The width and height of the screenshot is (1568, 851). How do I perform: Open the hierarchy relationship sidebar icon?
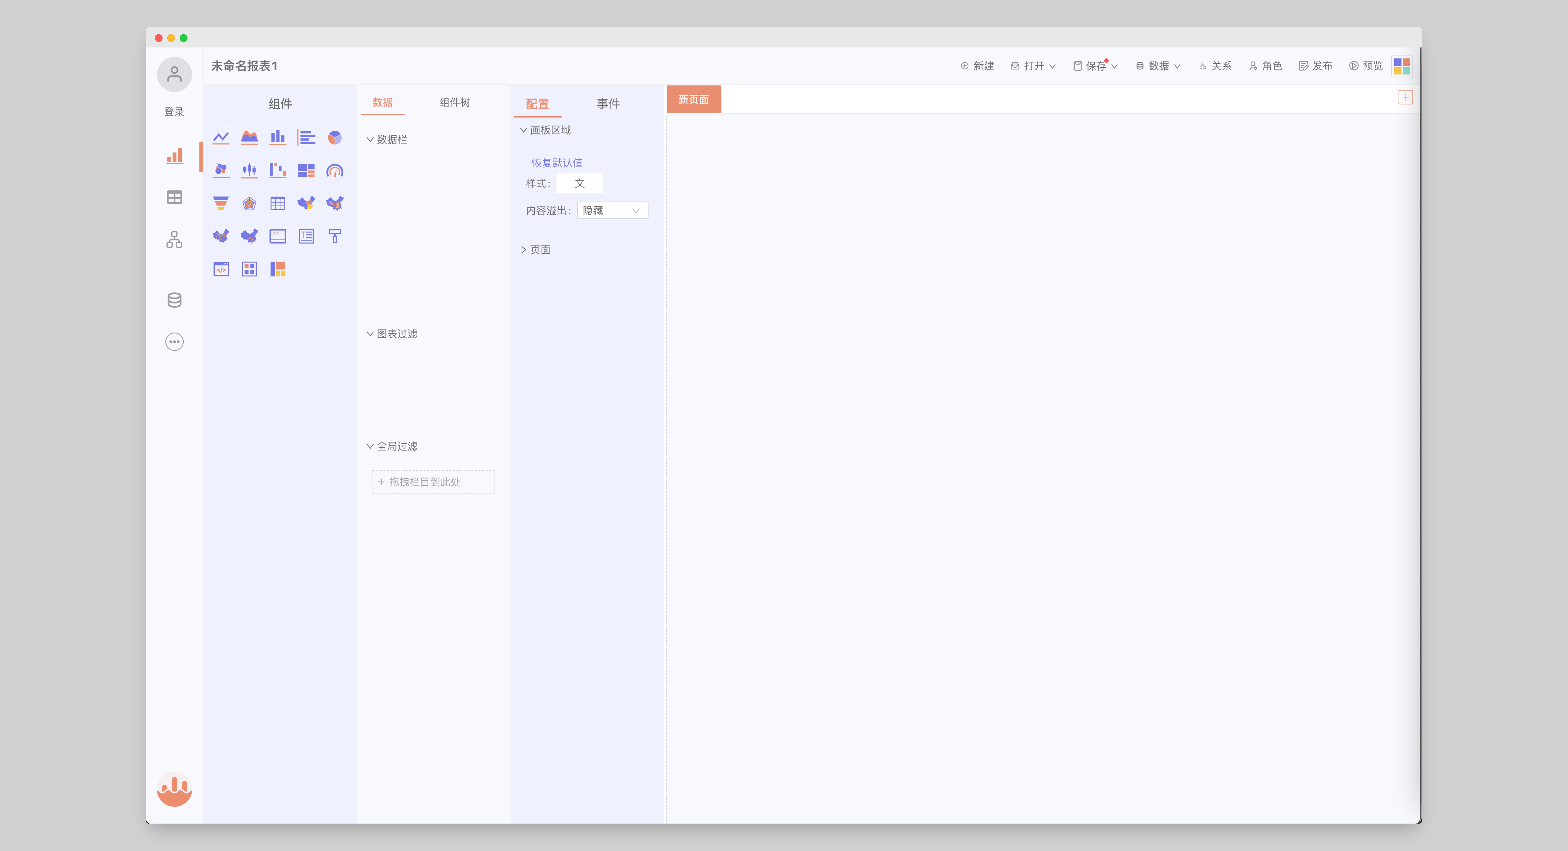coord(175,239)
